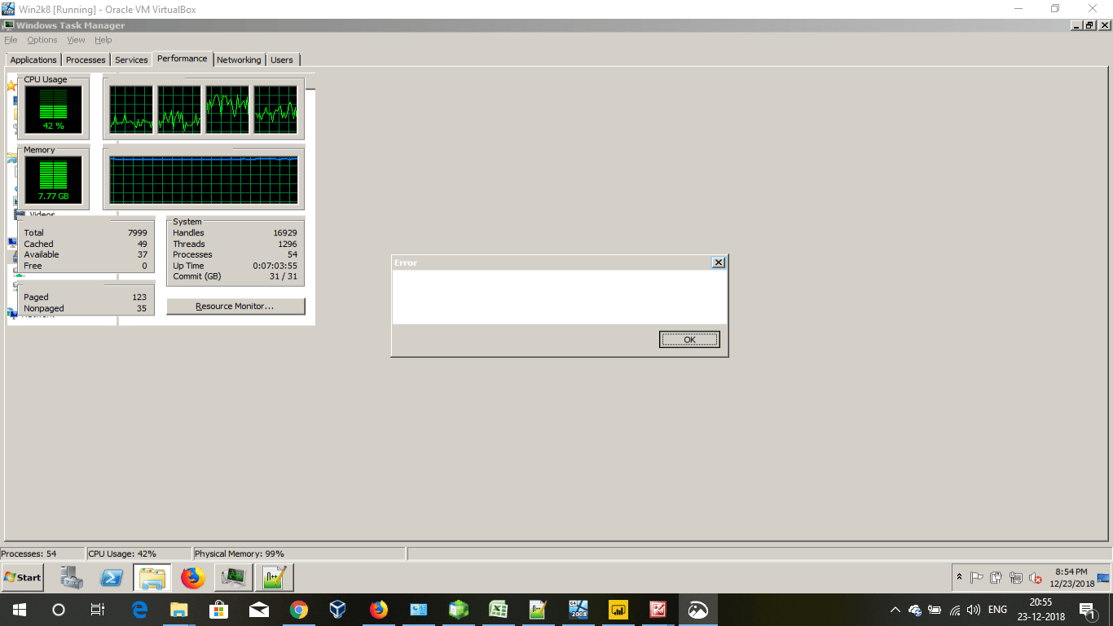This screenshot has width=1113, height=626.
Task: Open Wi-Fi network icon in host tray
Action: [x=954, y=610]
